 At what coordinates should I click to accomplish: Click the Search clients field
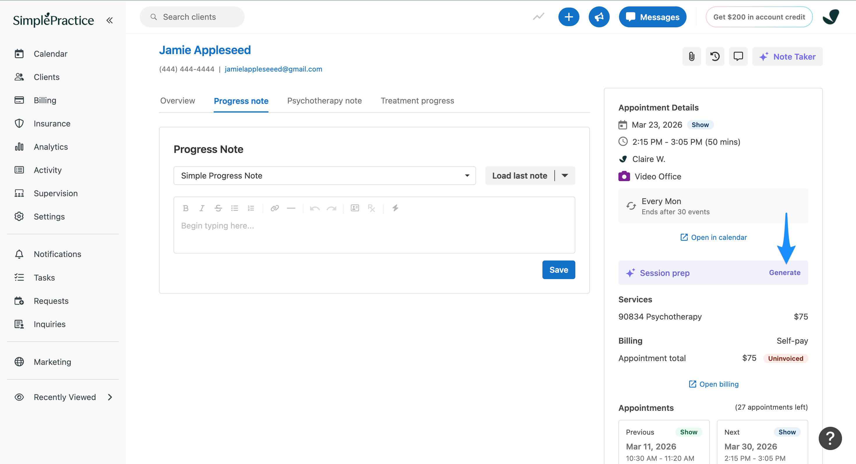tap(192, 17)
